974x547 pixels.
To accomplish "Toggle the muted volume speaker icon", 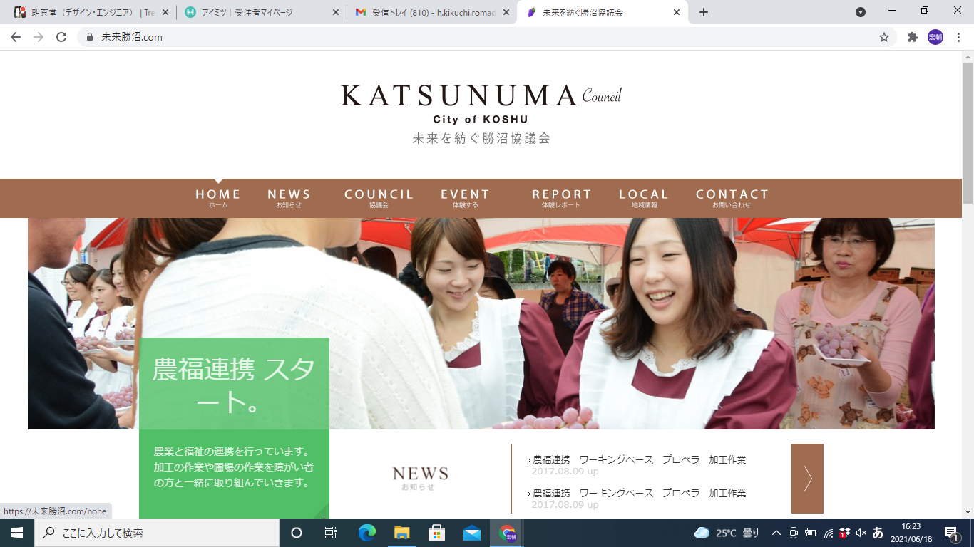I will [861, 533].
